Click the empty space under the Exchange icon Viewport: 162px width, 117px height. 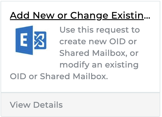tap(31, 63)
